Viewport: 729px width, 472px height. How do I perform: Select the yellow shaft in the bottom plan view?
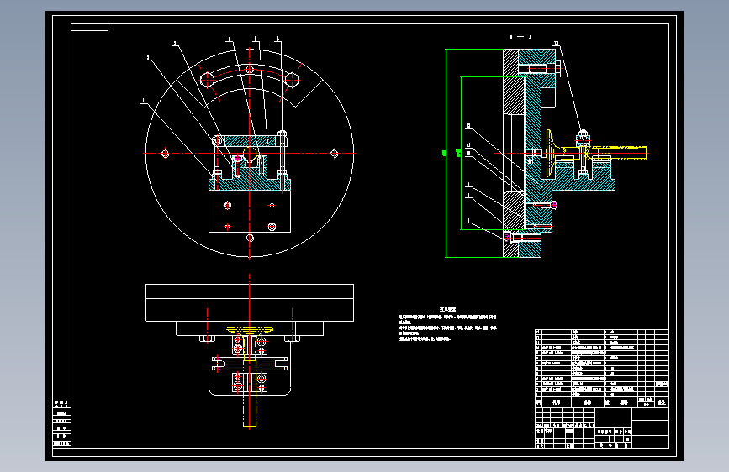[x=250, y=395]
